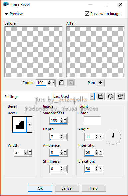Click OK to apply the bevel
The image size is (128, 196).
click(x=40, y=188)
